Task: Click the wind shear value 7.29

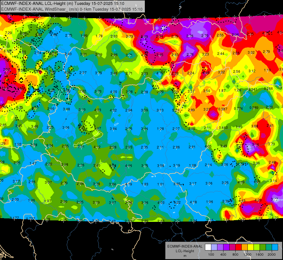Action: 8,33
